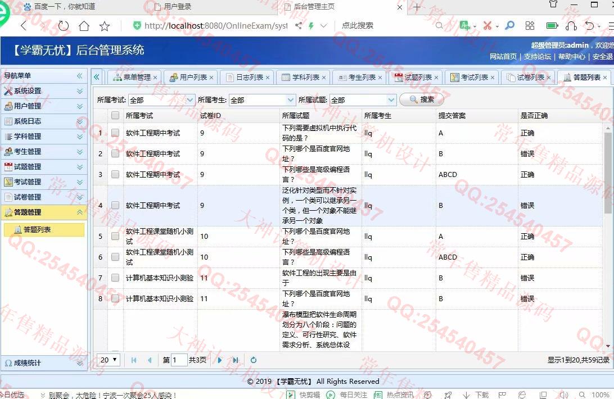The width and height of the screenshot is (614, 399).
Task: Sort by 是否正确 column header
Action: point(534,116)
